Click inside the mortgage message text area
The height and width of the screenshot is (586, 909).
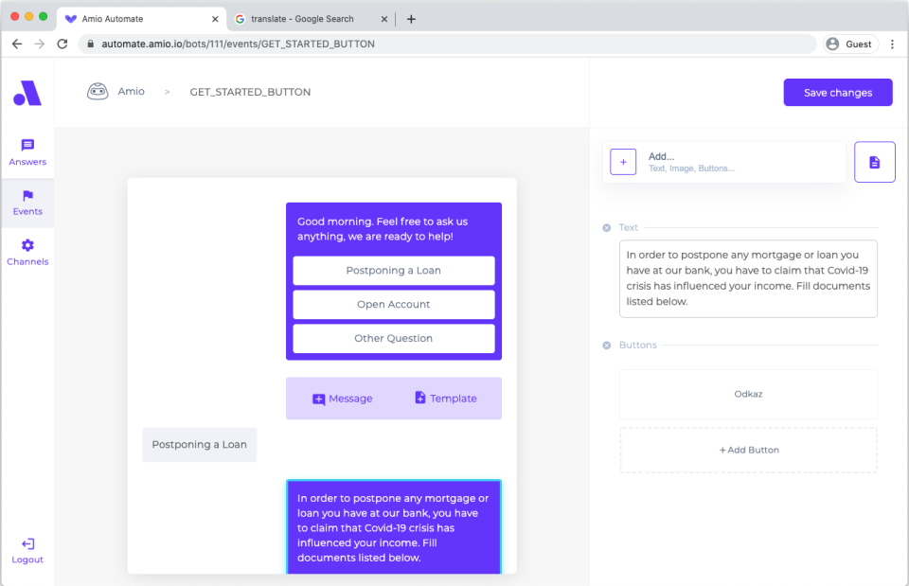[748, 278]
